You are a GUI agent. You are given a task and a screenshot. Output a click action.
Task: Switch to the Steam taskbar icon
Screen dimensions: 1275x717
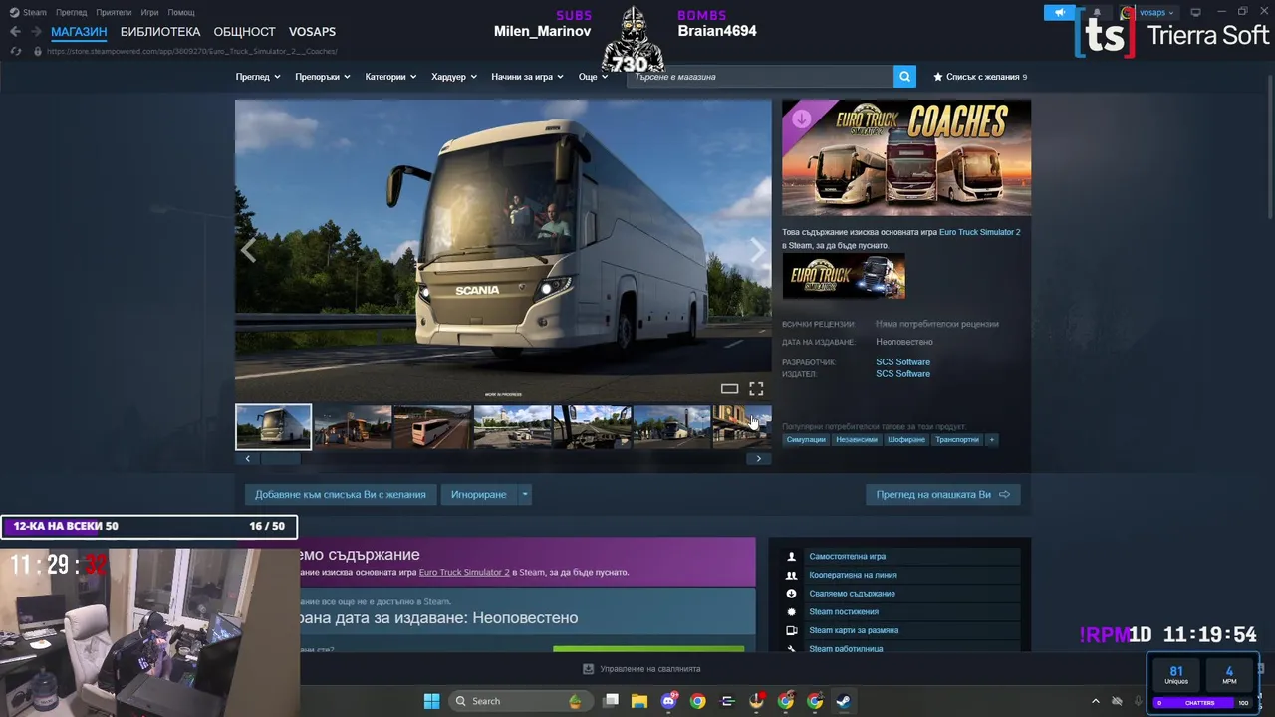point(844,701)
